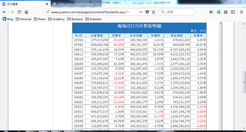Viewport: 246px width, 132px height.
Task: Toggle the sidebar panel icon
Action: [x=233, y=12]
